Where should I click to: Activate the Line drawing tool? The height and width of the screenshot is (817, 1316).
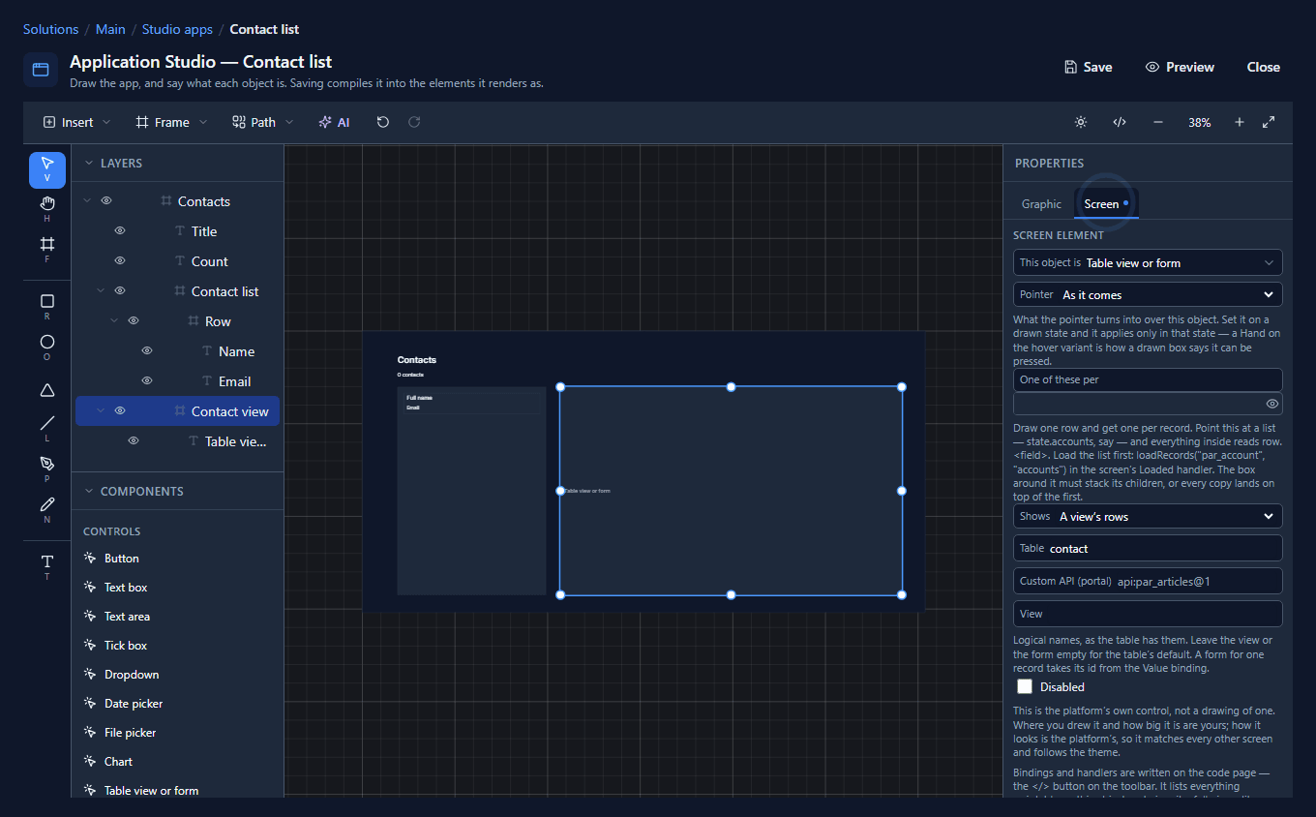pos(47,428)
